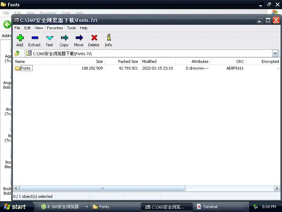Image resolution: width=282 pixels, height=212 pixels.
Task: Open File menu of Fonts window
Action: pos(6,13)
